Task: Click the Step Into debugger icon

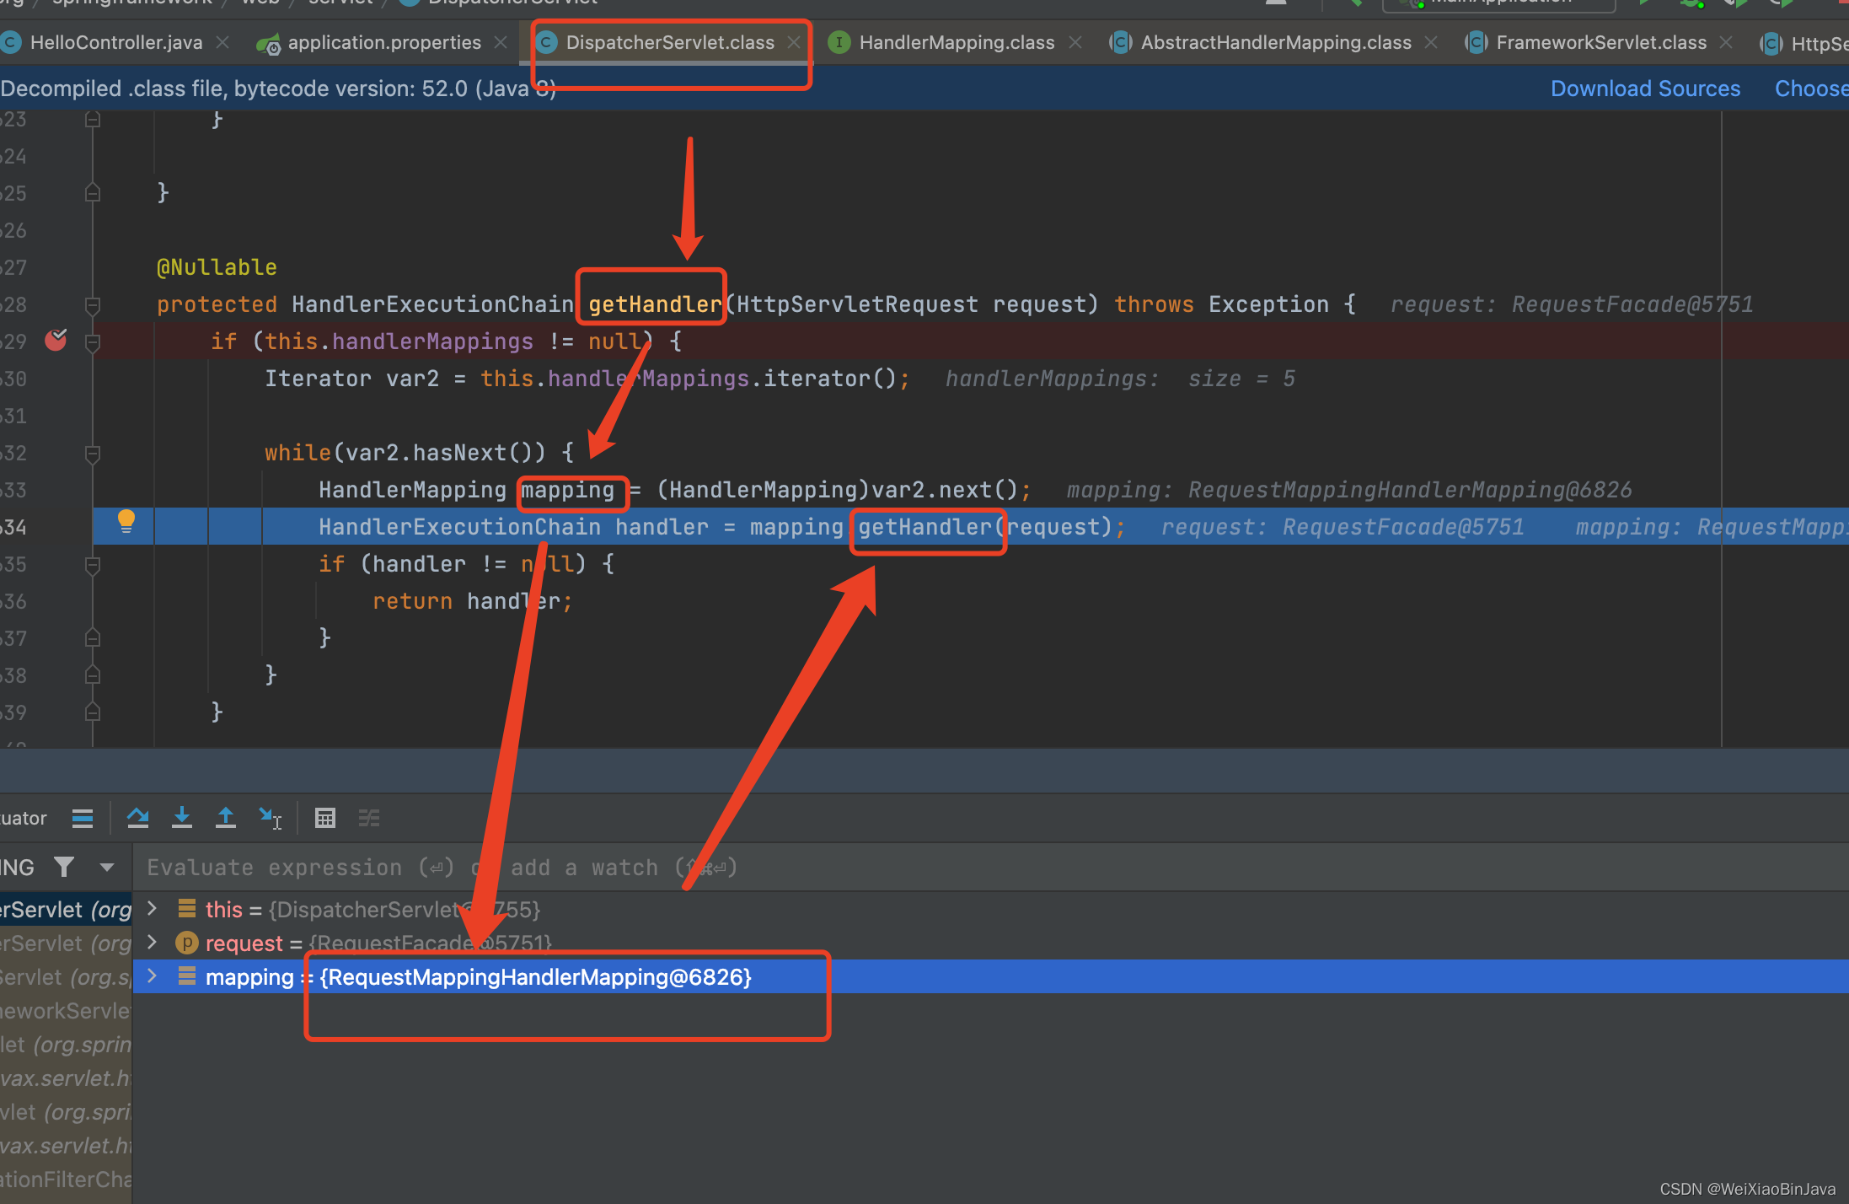Action: click(182, 817)
